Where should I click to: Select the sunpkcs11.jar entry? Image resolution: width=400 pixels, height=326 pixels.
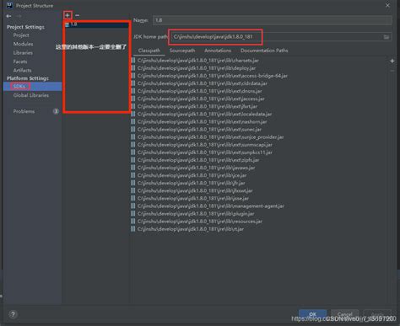[x=202, y=152]
